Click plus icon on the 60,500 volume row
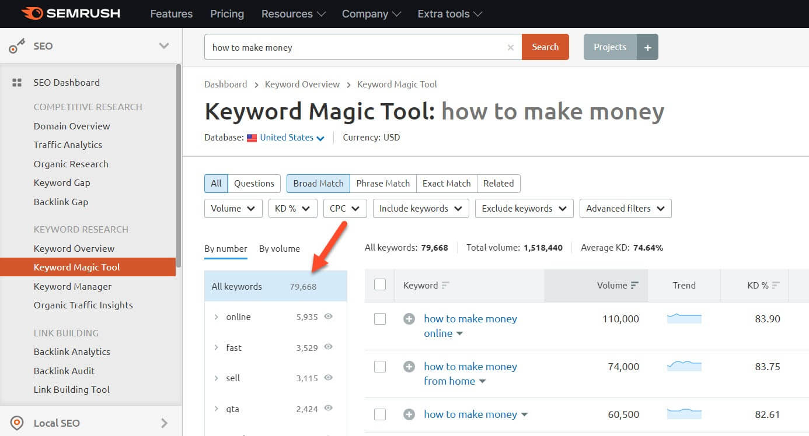Viewport: 809px width, 436px height. tap(409, 414)
